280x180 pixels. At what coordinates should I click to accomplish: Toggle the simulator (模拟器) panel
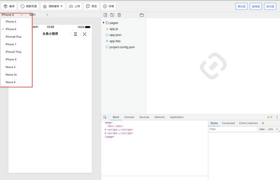point(241,7)
